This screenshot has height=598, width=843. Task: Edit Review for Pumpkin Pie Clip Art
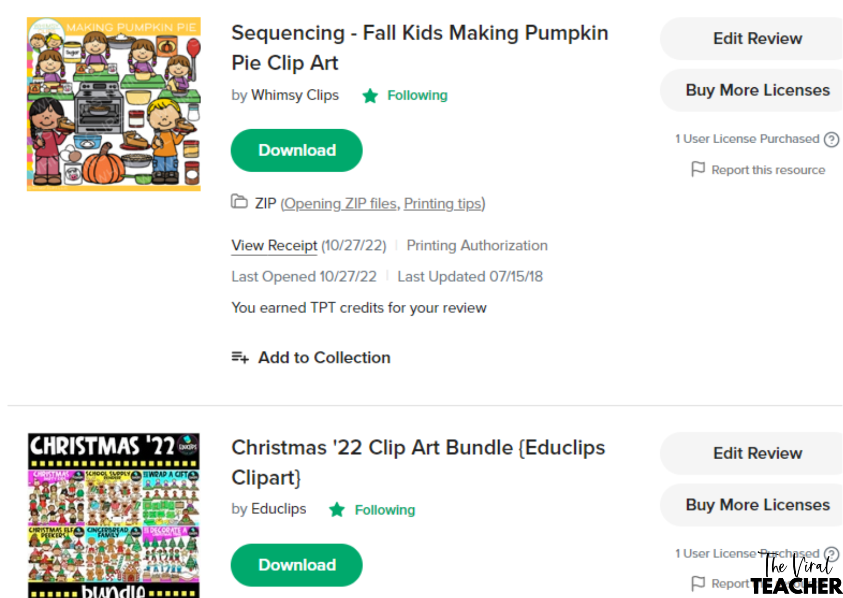pyautogui.click(x=757, y=39)
